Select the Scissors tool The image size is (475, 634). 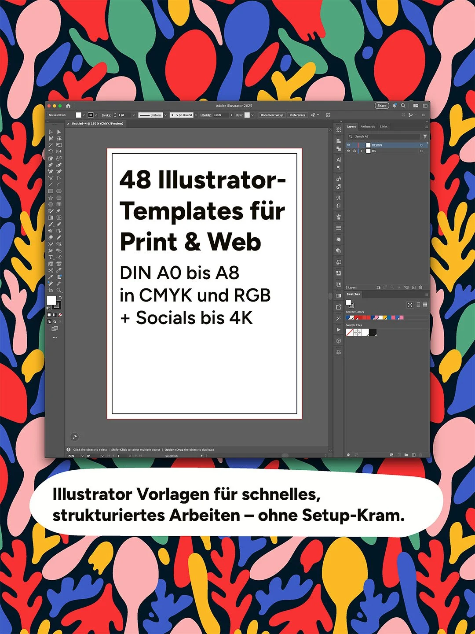(x=51, y=270)
